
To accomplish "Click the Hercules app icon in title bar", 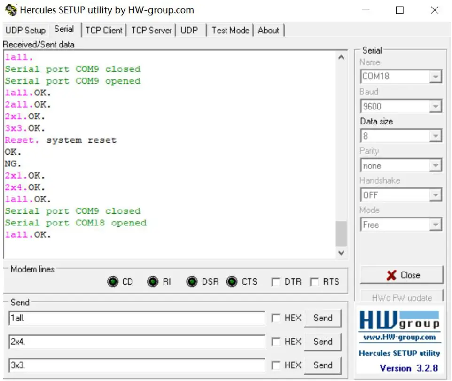I will click(11, 10).
